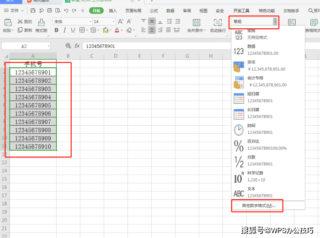Click the fill color bucket

(106, 30)
